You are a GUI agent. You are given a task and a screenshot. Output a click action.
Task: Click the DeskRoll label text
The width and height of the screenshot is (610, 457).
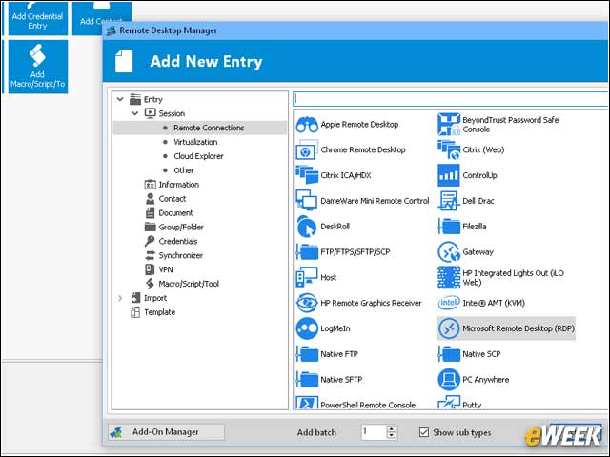(335, 227)
